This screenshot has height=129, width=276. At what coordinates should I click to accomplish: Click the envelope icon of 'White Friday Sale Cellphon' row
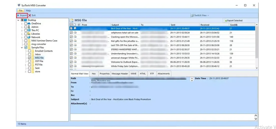tap(75, 66)
